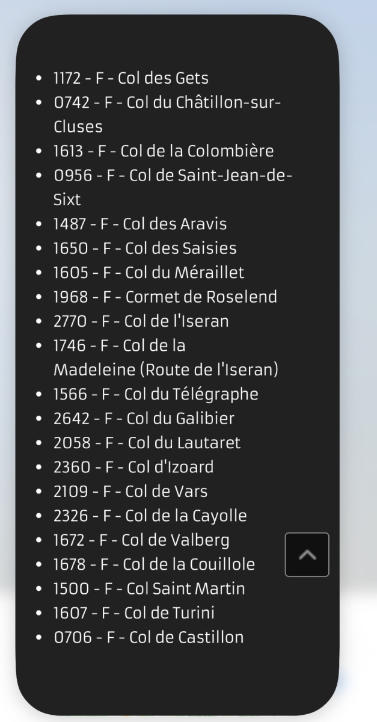
Task: Click the Col de la Cayolle entry
Action: [x=150, y=516]
